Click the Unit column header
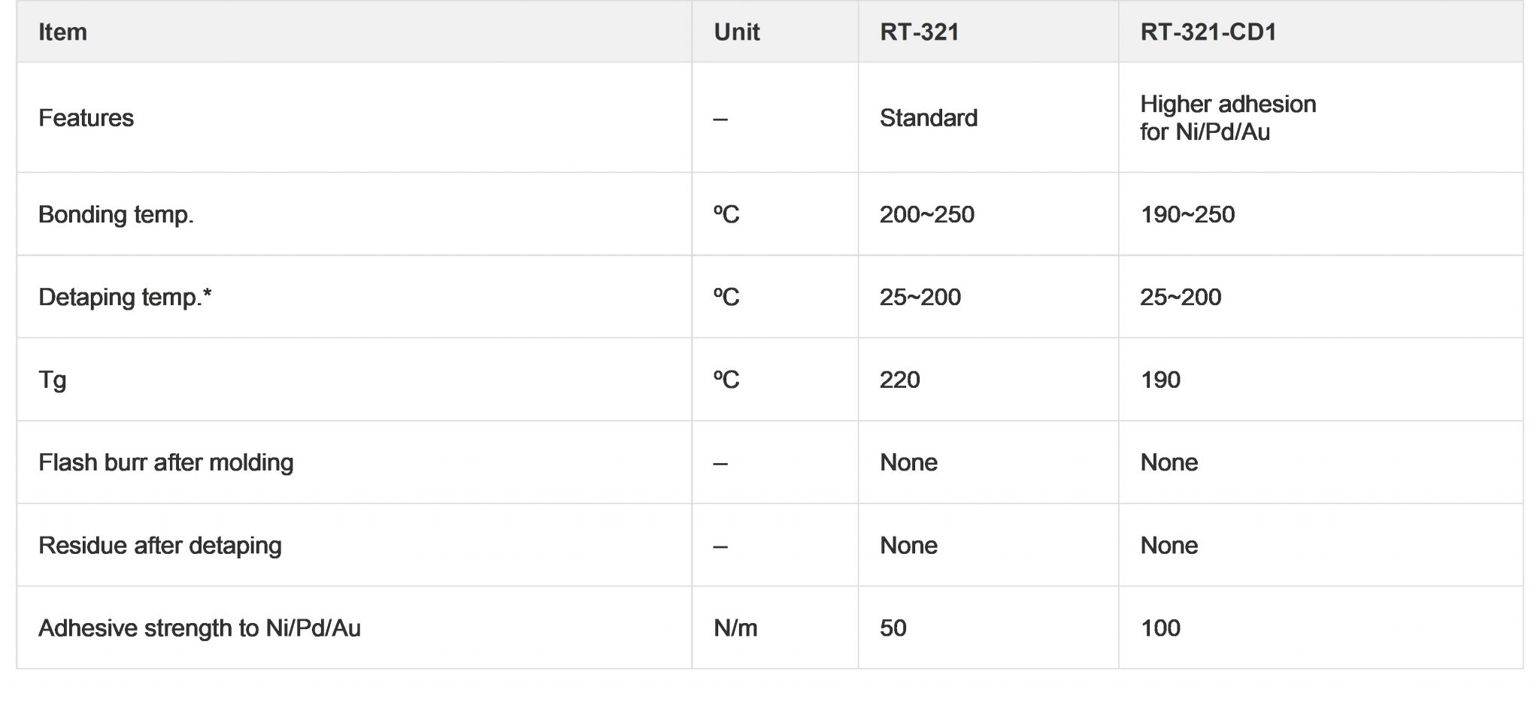 point(736,32)
